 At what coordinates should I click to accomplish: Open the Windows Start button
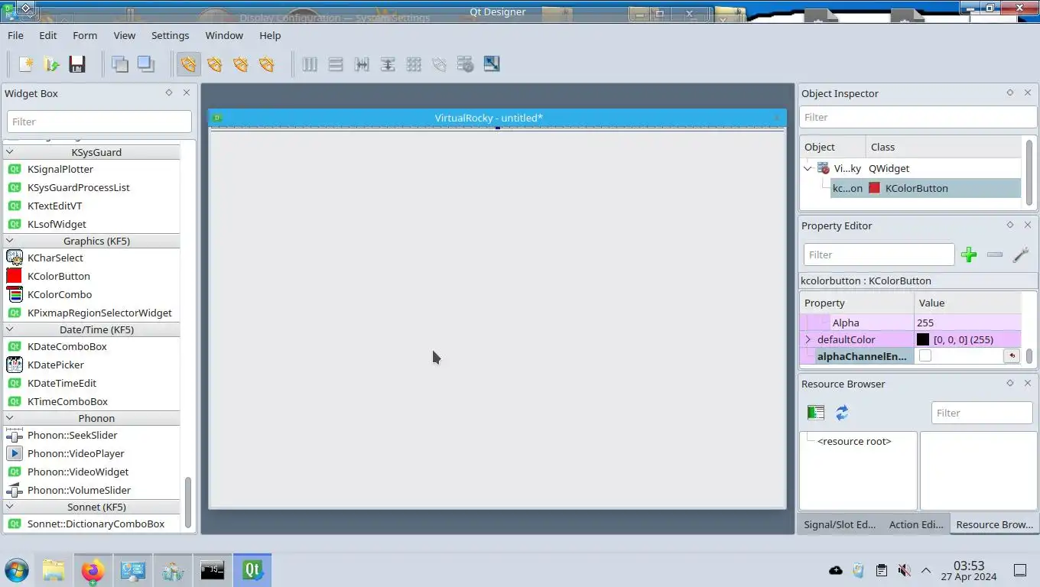(17, 570)
